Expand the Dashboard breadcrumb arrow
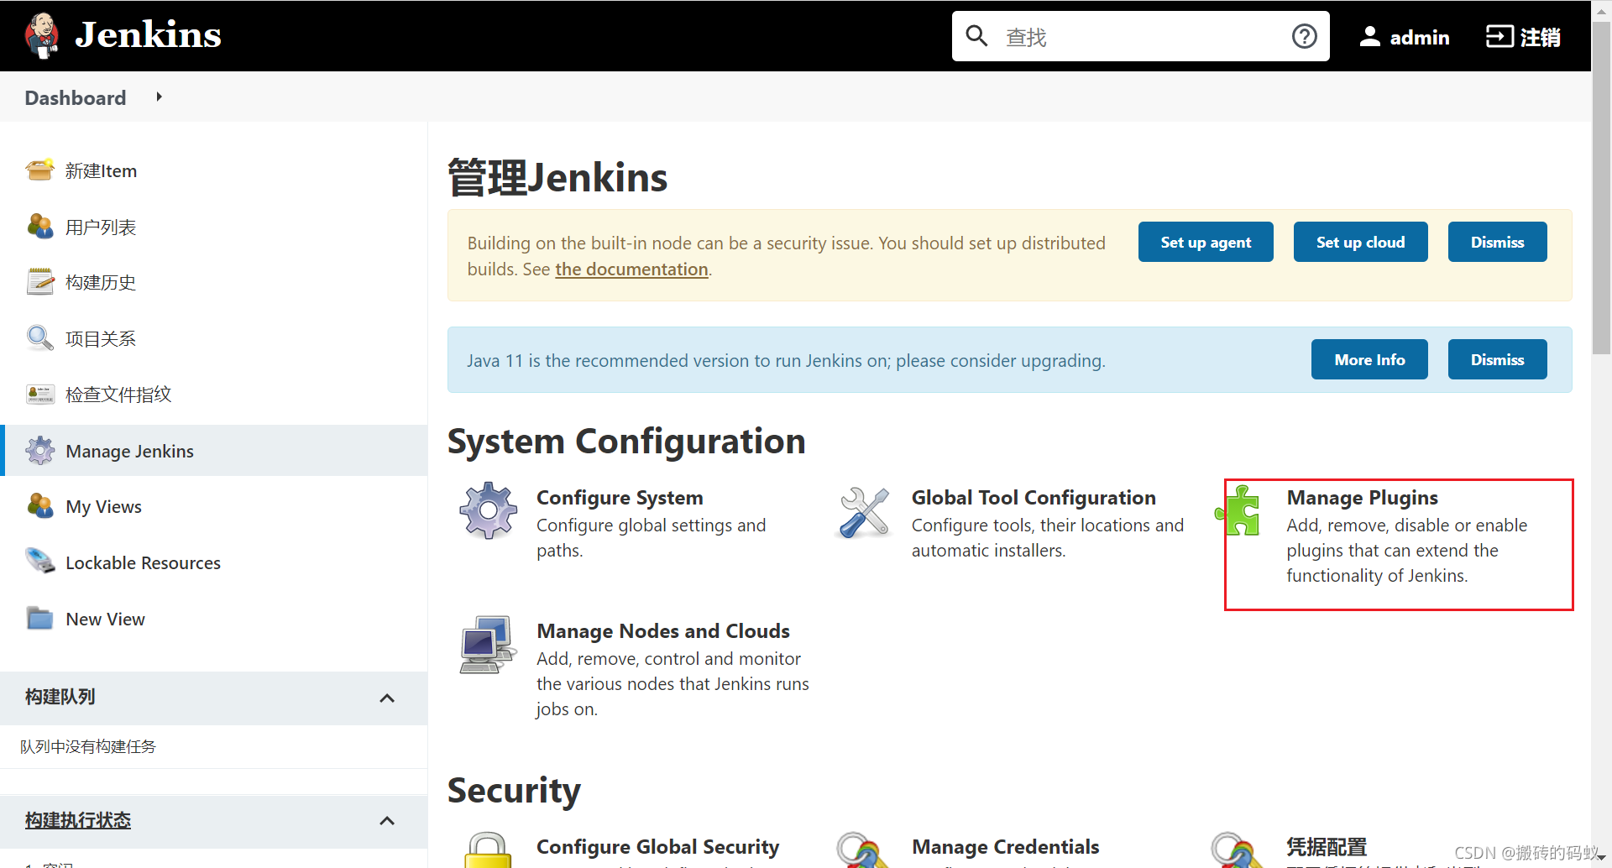The width and height of the screenshot is (1612, 868). click(x=159, y=97)
